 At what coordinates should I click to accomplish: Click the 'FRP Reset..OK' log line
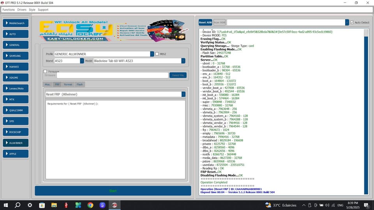(211, 172)
